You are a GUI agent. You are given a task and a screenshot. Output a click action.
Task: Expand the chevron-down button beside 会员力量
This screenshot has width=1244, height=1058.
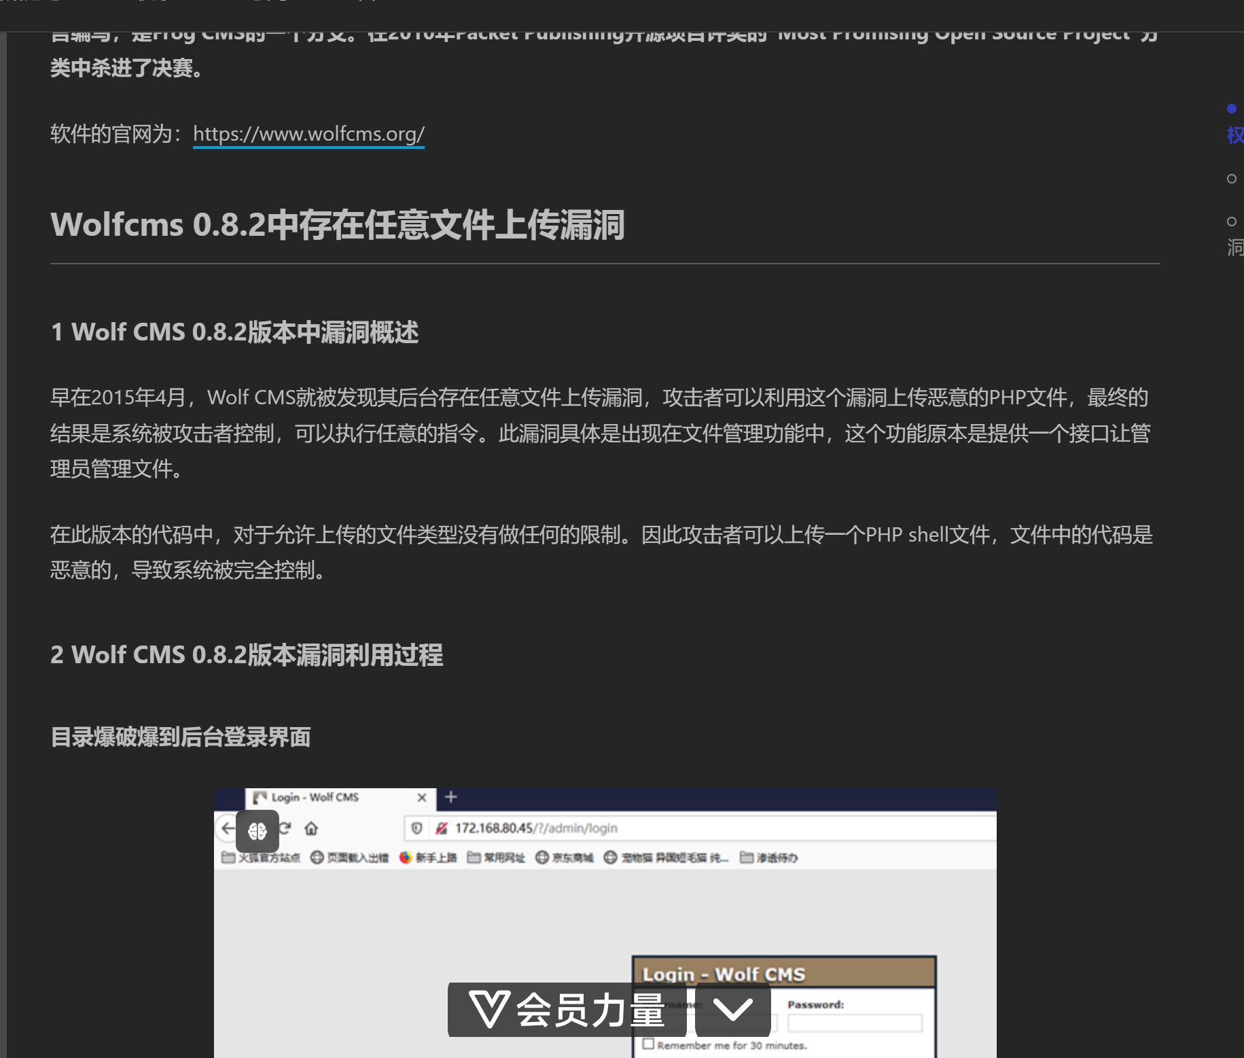[733, 1010]
